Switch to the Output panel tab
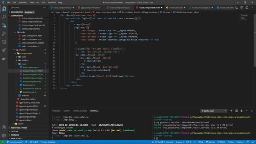The height and width of the screenshot is (144, 256). (67, 111)
